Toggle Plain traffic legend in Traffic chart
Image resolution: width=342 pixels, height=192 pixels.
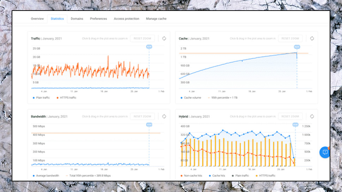[x=41, y=98]
